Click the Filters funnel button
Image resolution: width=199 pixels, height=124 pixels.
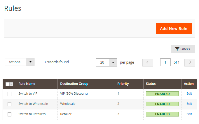pos(183,49)
